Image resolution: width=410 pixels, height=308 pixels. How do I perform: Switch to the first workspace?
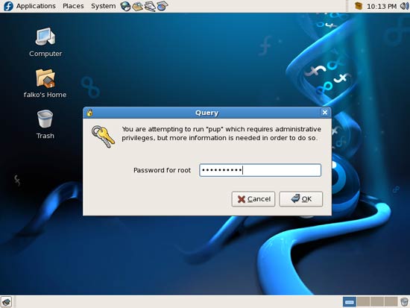[x=350, y=302]
